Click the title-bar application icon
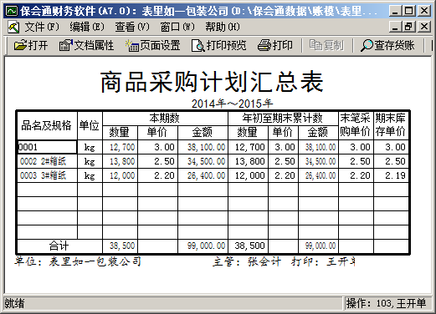Viewport: 436px width, 314px height. 12,11
